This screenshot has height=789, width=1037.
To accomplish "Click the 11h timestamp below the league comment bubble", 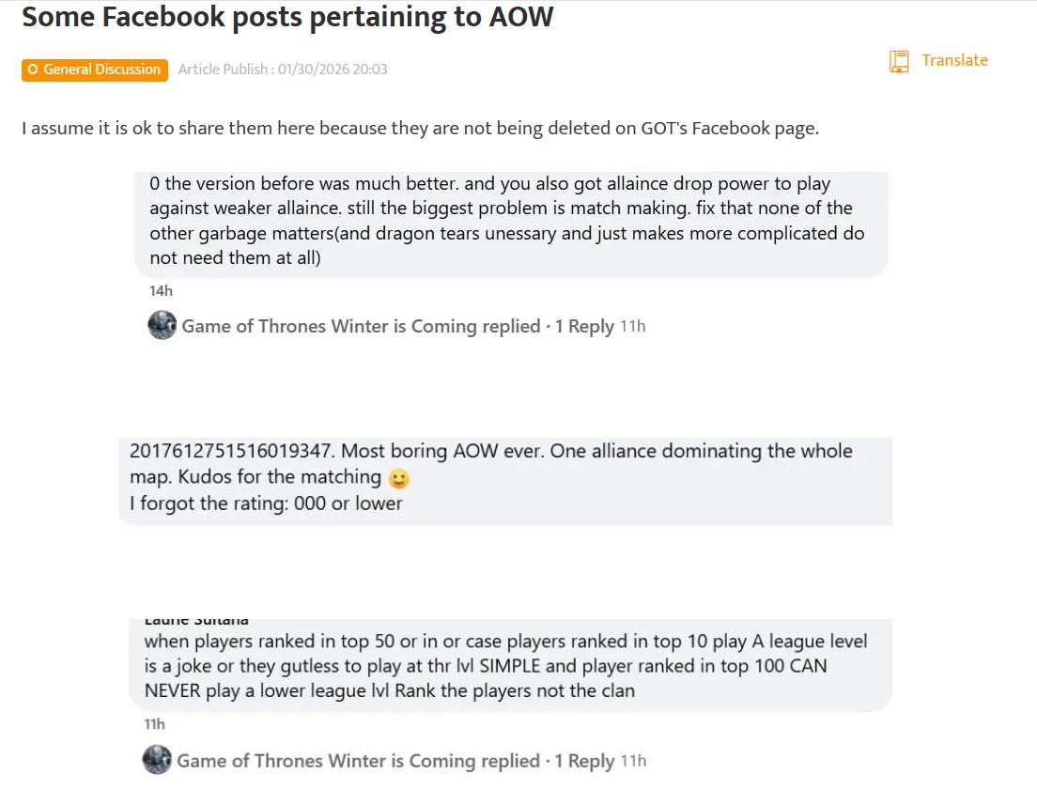I will [154, 724].
